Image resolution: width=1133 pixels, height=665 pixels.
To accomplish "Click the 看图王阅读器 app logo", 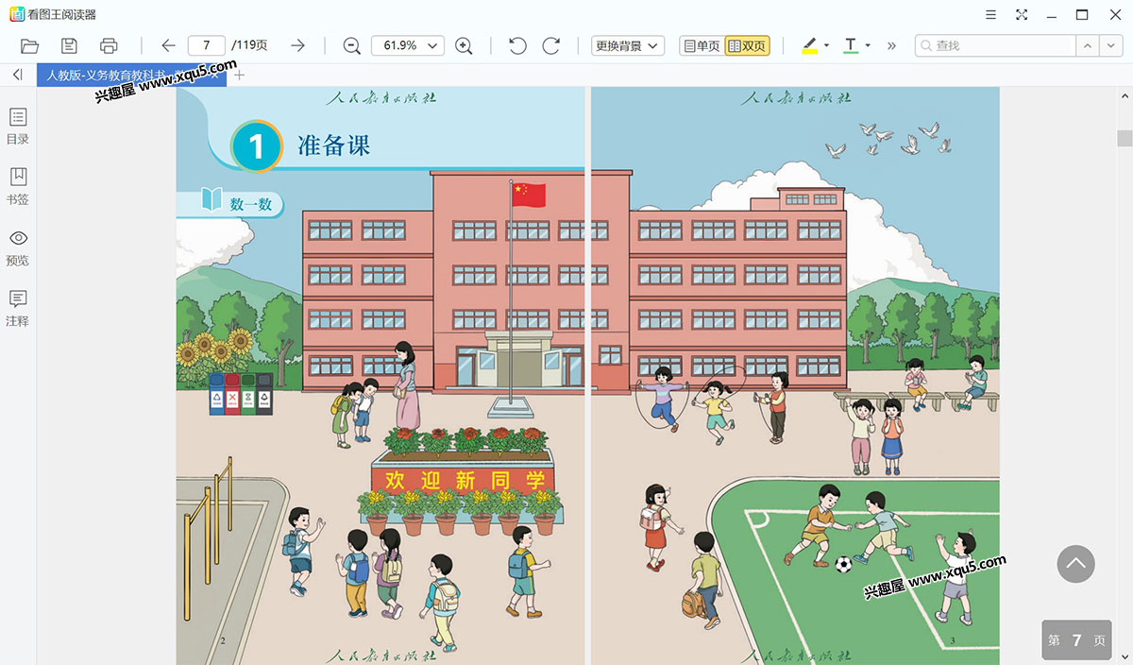I will [17, 14].
